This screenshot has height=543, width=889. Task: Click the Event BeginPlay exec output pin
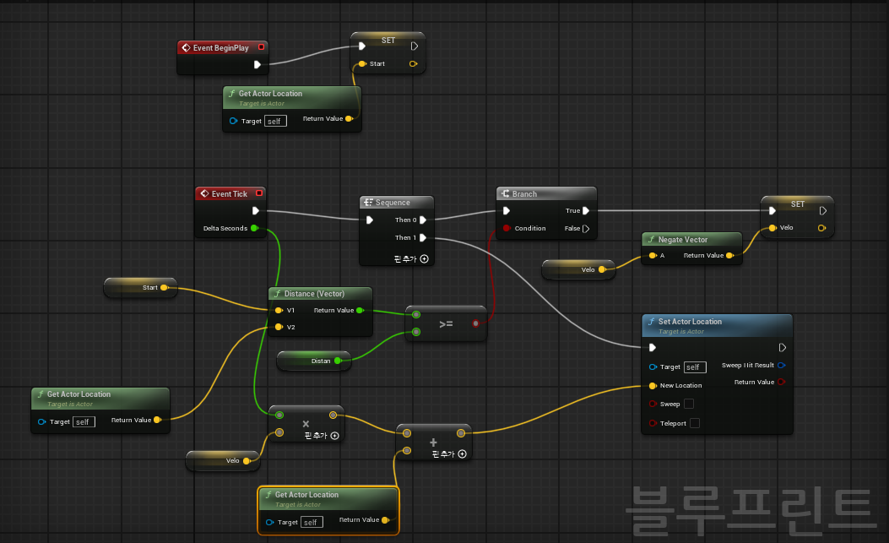click(257, 65)
